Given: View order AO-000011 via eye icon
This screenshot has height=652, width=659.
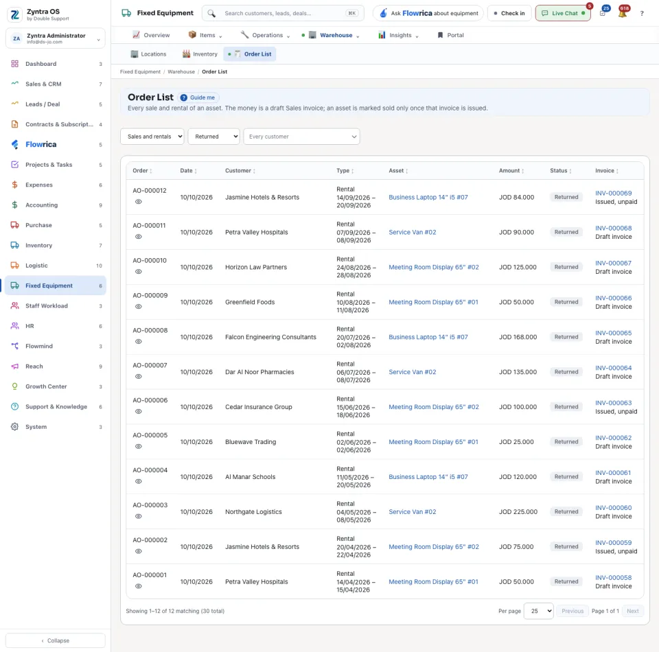Looking at the screenshot, I should click(x=138, y=237).
